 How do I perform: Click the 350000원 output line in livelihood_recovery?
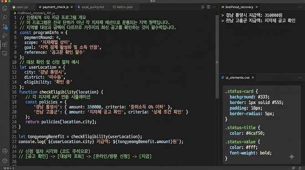point(252,15)
